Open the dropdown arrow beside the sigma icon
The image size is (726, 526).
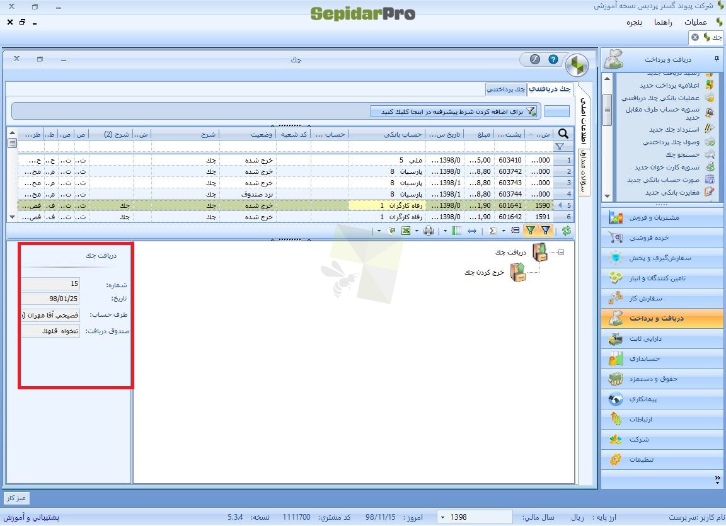pos(504,231)
